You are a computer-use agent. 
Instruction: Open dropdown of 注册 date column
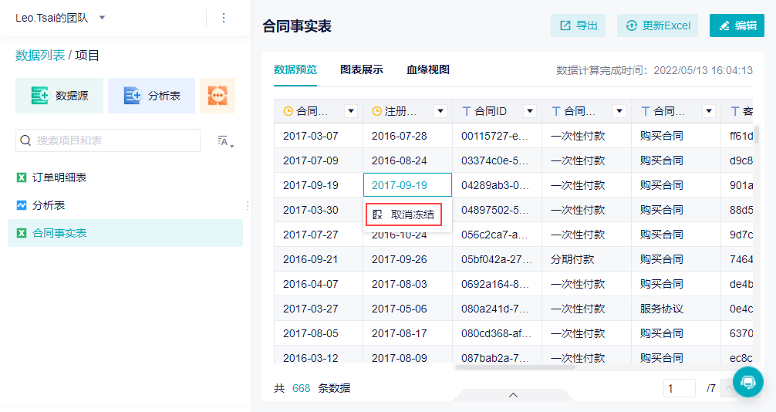tap(440, 111)
